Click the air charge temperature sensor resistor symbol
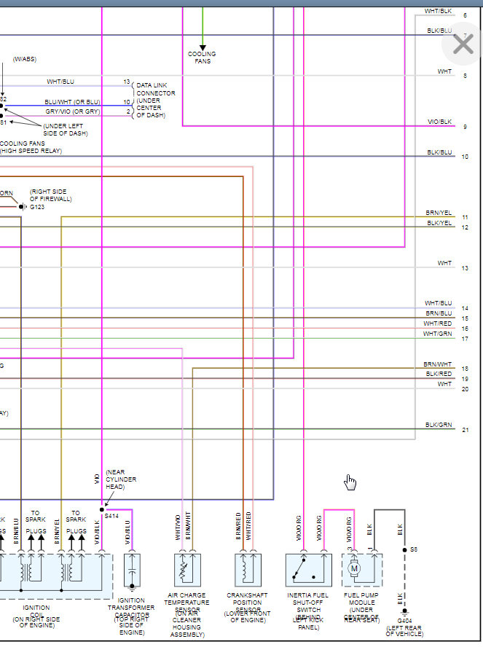This screenshot has height=647, width=483. click(187, 570)
